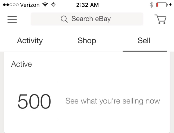Tap the 500 active listings count

pos(34,102)
